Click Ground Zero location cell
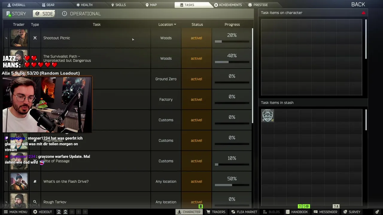Screen dimensions: 383x215 [x=166, y=79]
